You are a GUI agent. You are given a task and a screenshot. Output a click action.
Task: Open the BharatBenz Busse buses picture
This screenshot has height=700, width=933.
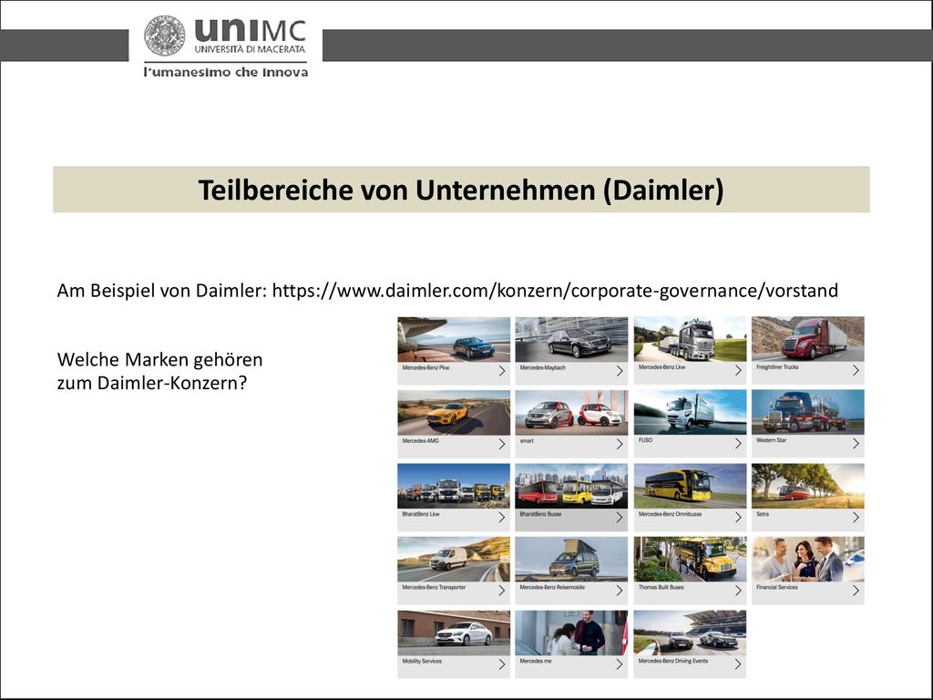coord(571,486)
